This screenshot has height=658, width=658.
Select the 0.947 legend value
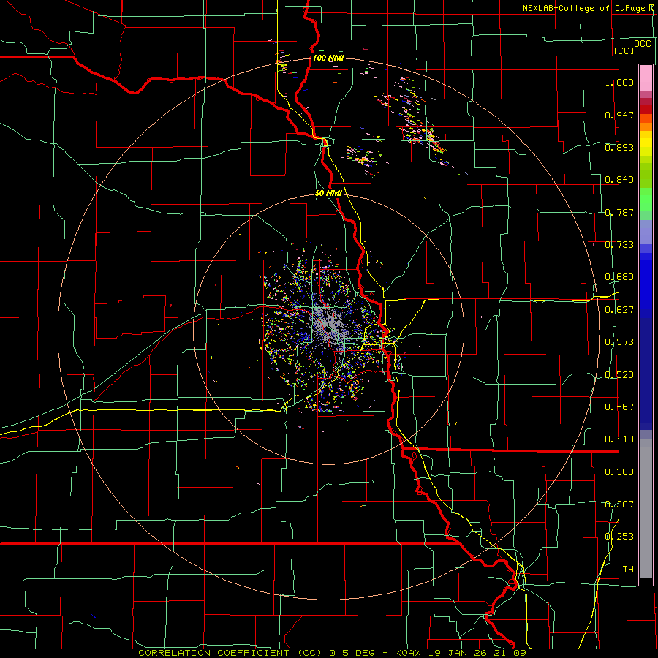[x=619, y=115]
